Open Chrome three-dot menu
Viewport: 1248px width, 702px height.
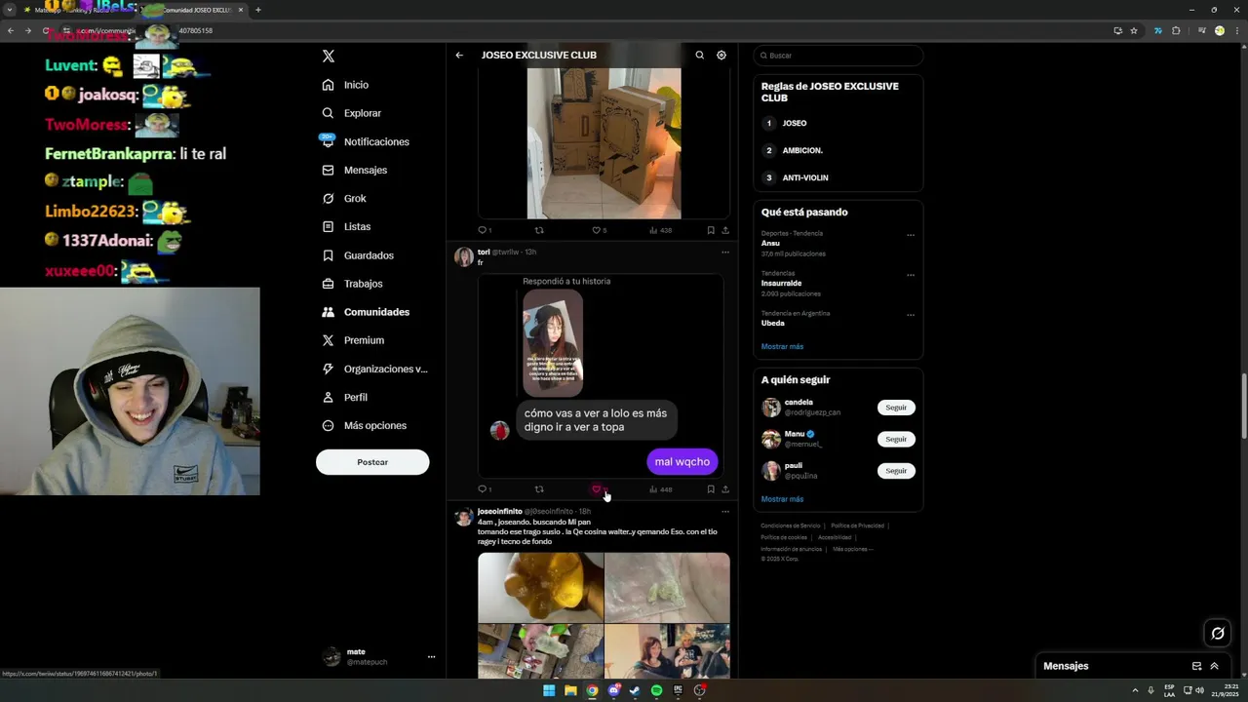[x=1236, y=30]
